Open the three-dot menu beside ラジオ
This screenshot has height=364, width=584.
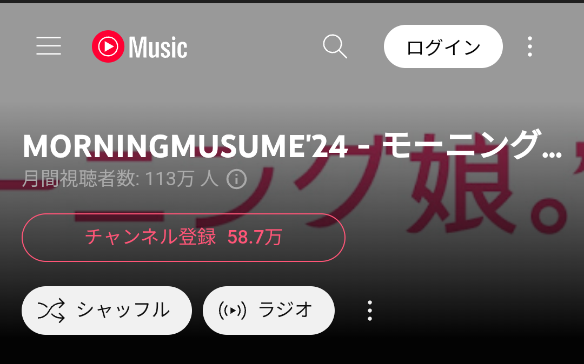369,311
